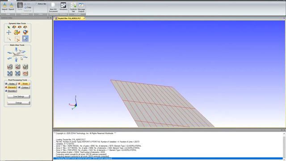Click the third axis-orientation view button

point(25,67)
